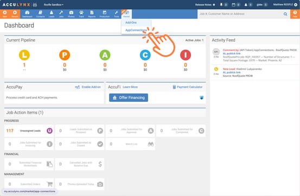Click 'Source: RoofQuote PRO®' text in feed
The height and width of the screenshot is (196, 300).
[x=238, y=76]
